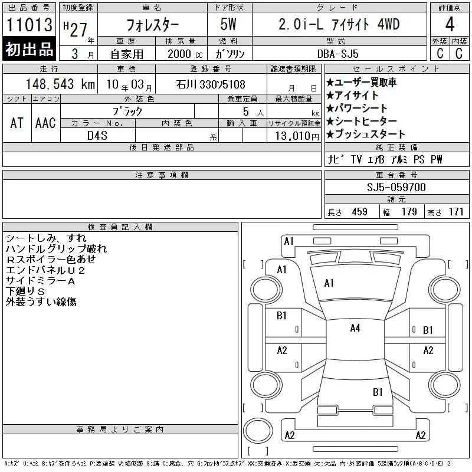Click the car name フォレスター
Screen dimensions: 472x472
pyautogui.click(x=152, y=25)
